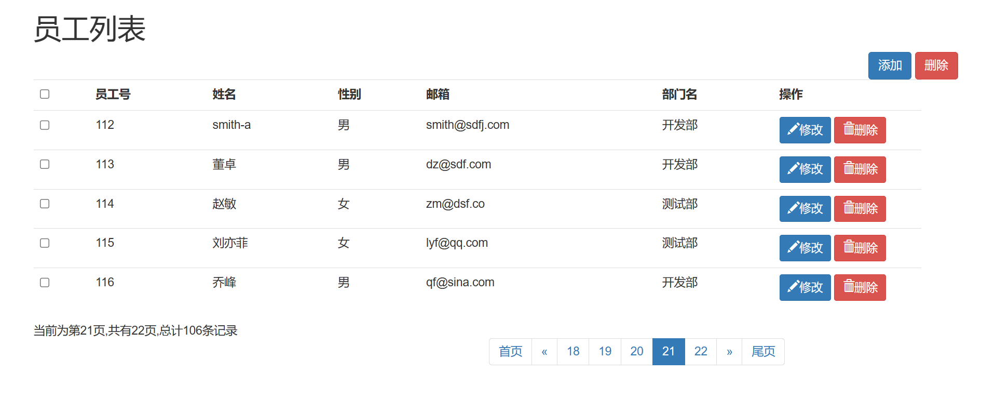Click the 员工号 column header
The height and width of the screenshot is (412, 995).
(x=113, y=95)
